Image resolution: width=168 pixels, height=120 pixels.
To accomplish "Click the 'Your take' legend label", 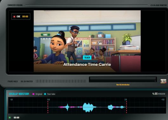I will click(51, 94).
